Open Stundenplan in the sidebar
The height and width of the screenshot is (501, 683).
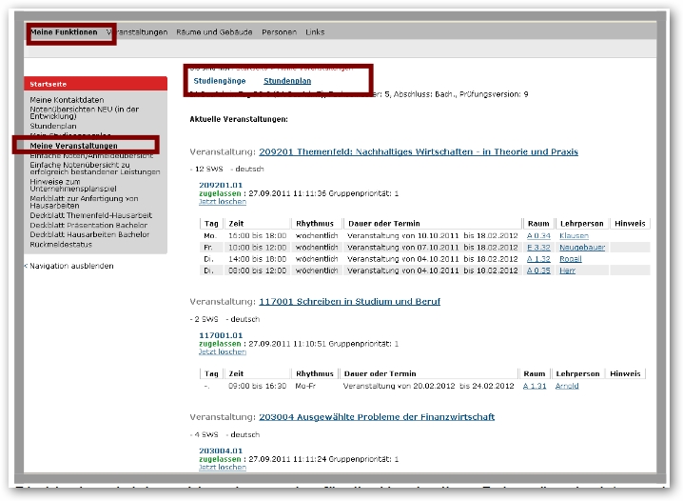[x=53, y=126]
